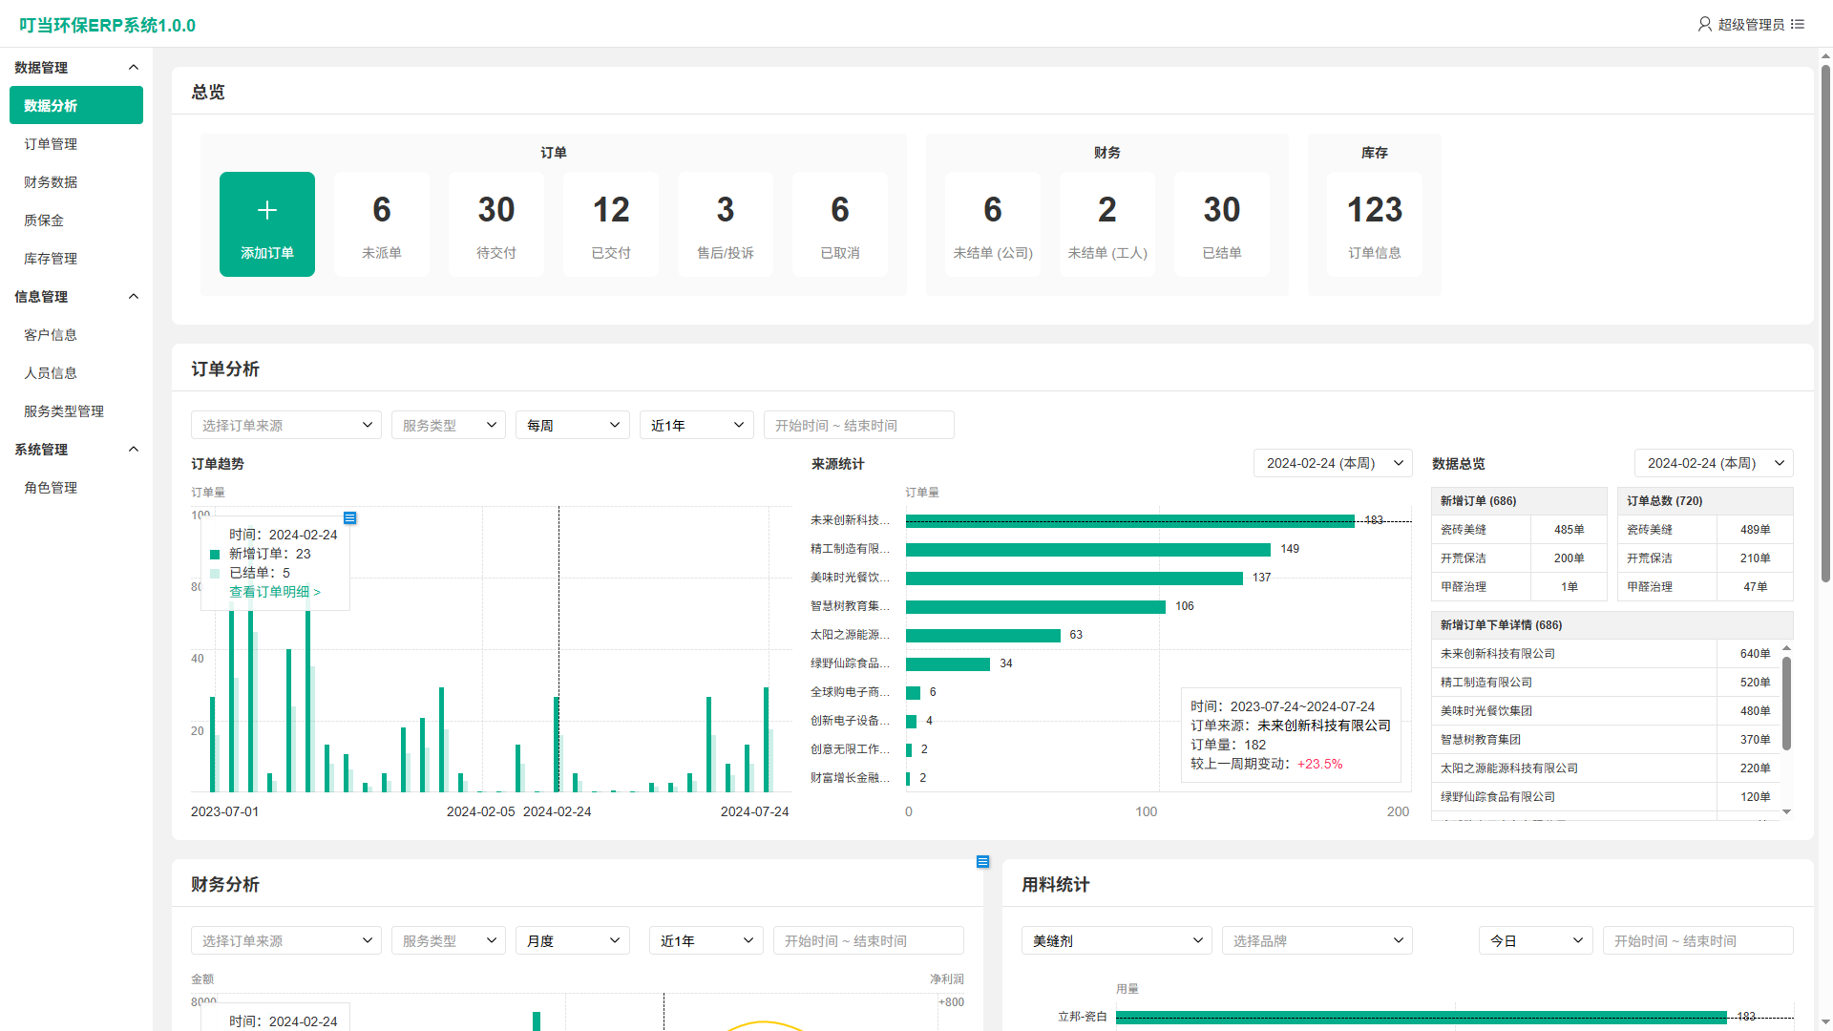The width and height of the screenshot is (1833, 1031).
Task: Collapse the 数据管理 sidebar group
Action: click(134, 67)
